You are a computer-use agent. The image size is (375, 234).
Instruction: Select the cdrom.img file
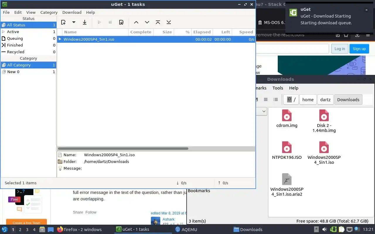point(287,119)
